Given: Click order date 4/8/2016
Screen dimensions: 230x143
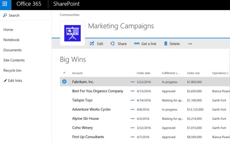Looking at the screenshot, I should coord(143,110).
